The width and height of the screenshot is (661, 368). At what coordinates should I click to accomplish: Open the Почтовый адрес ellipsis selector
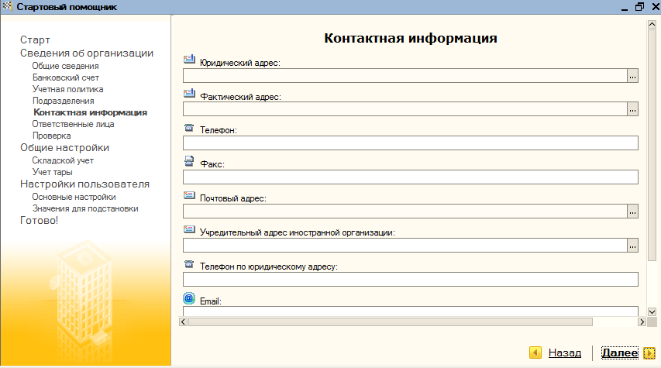click(x=632, y=212)
